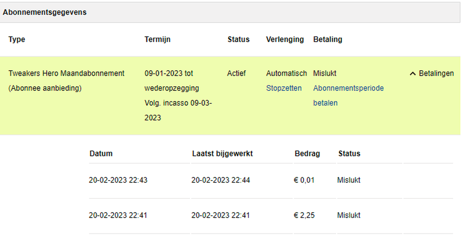
Task: Click the Actief status text
Action: tap(236, 74)
